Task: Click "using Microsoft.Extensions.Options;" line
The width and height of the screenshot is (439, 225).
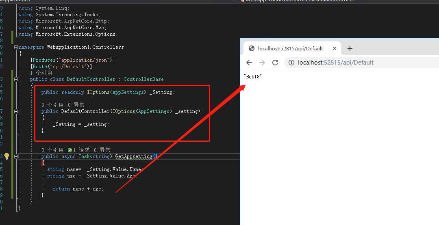Action: pyautogui.click(x=68, y=34)
